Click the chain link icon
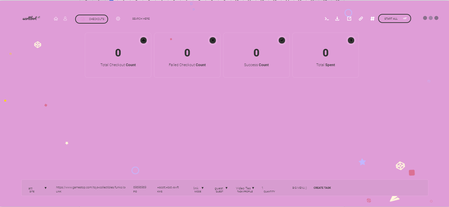The height and width of the screenshot is (207, 449). pyautogui.click(x=361, y=19)
